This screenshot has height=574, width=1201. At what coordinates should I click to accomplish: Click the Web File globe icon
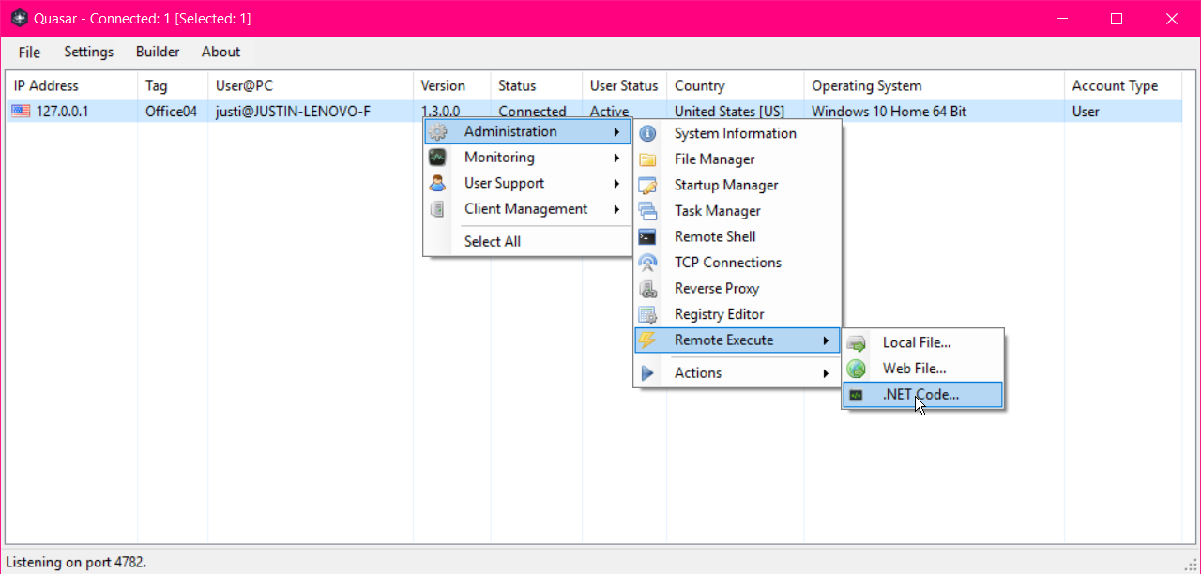(x=856, y=369)
